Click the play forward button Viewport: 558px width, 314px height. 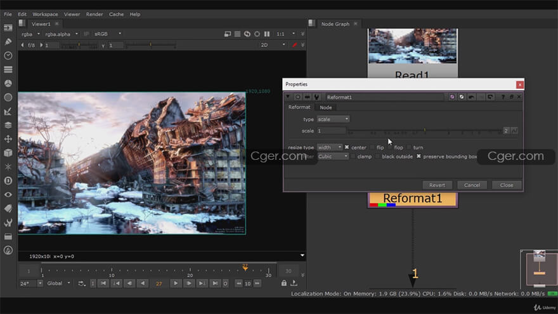point(176,284)
